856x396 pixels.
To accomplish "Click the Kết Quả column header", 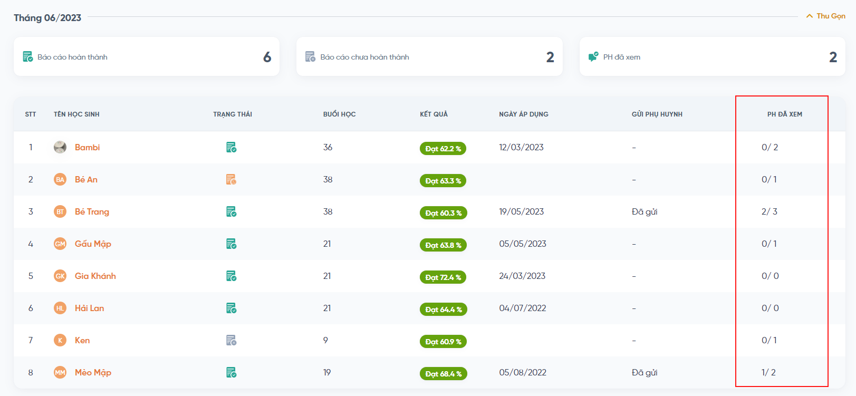I will 434,114.
